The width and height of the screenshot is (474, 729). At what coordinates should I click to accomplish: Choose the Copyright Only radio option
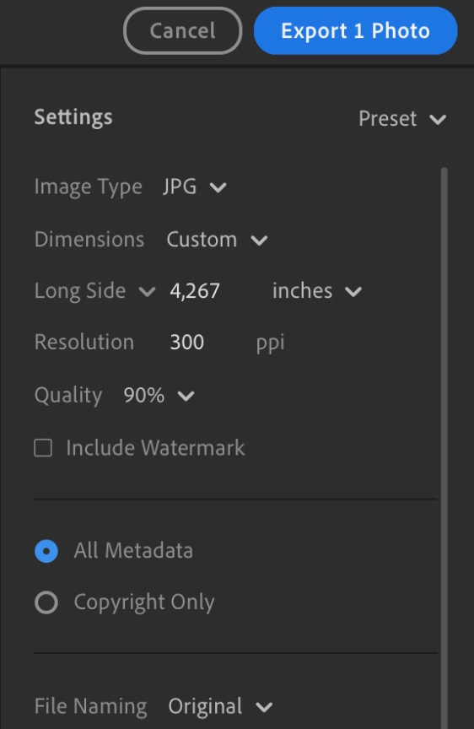click(46, 602)
